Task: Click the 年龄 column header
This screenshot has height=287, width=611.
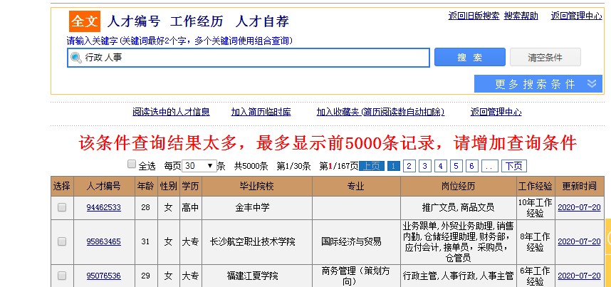Action: pos(146,186)
